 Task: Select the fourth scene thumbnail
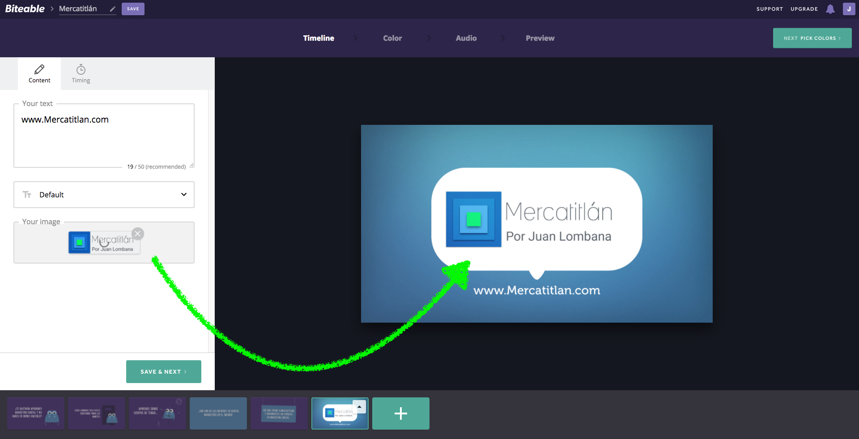point(218,413)
